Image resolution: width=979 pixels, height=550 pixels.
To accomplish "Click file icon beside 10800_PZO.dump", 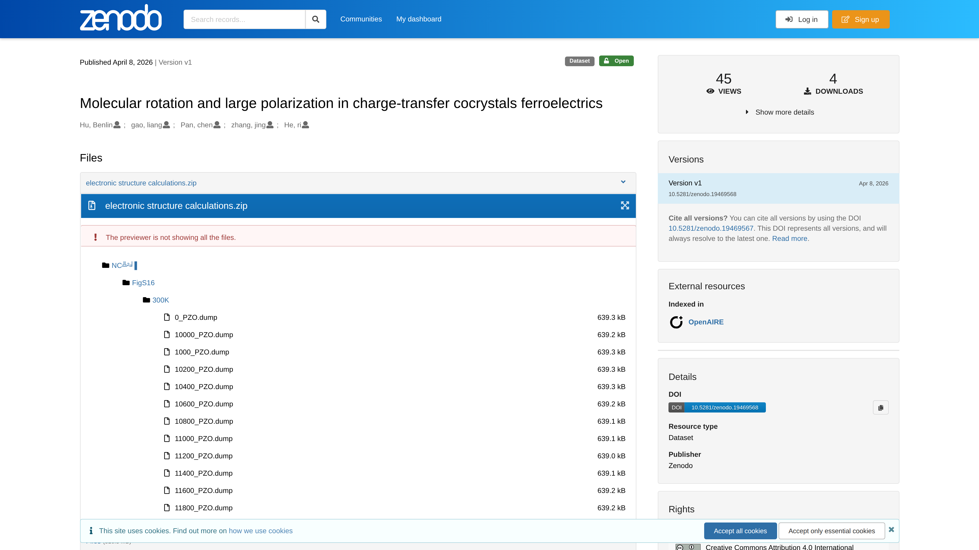I will 167,421.
